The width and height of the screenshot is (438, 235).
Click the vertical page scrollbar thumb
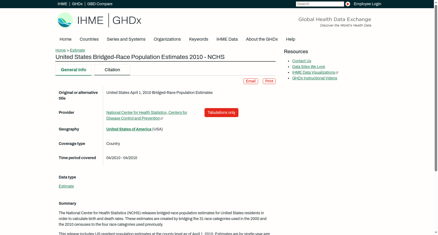tap(436, 88)
